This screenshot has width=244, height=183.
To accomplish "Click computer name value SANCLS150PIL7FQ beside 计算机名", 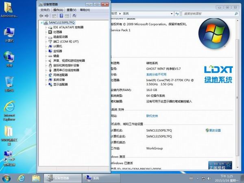I will [159, 131].
